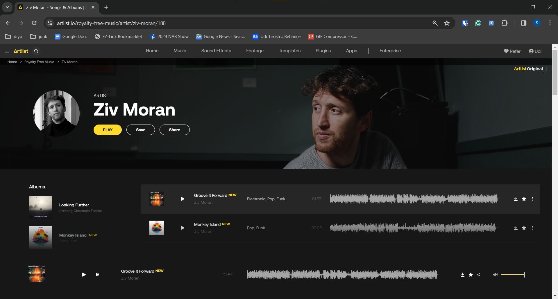Skip to next track in player bar
Screen dimensions: 558x299
click(98, 275)
